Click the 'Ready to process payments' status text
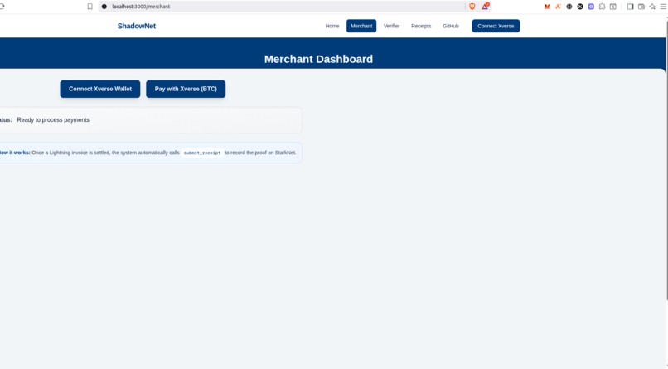Screen dimensions: 668x369 coord(53,119)
